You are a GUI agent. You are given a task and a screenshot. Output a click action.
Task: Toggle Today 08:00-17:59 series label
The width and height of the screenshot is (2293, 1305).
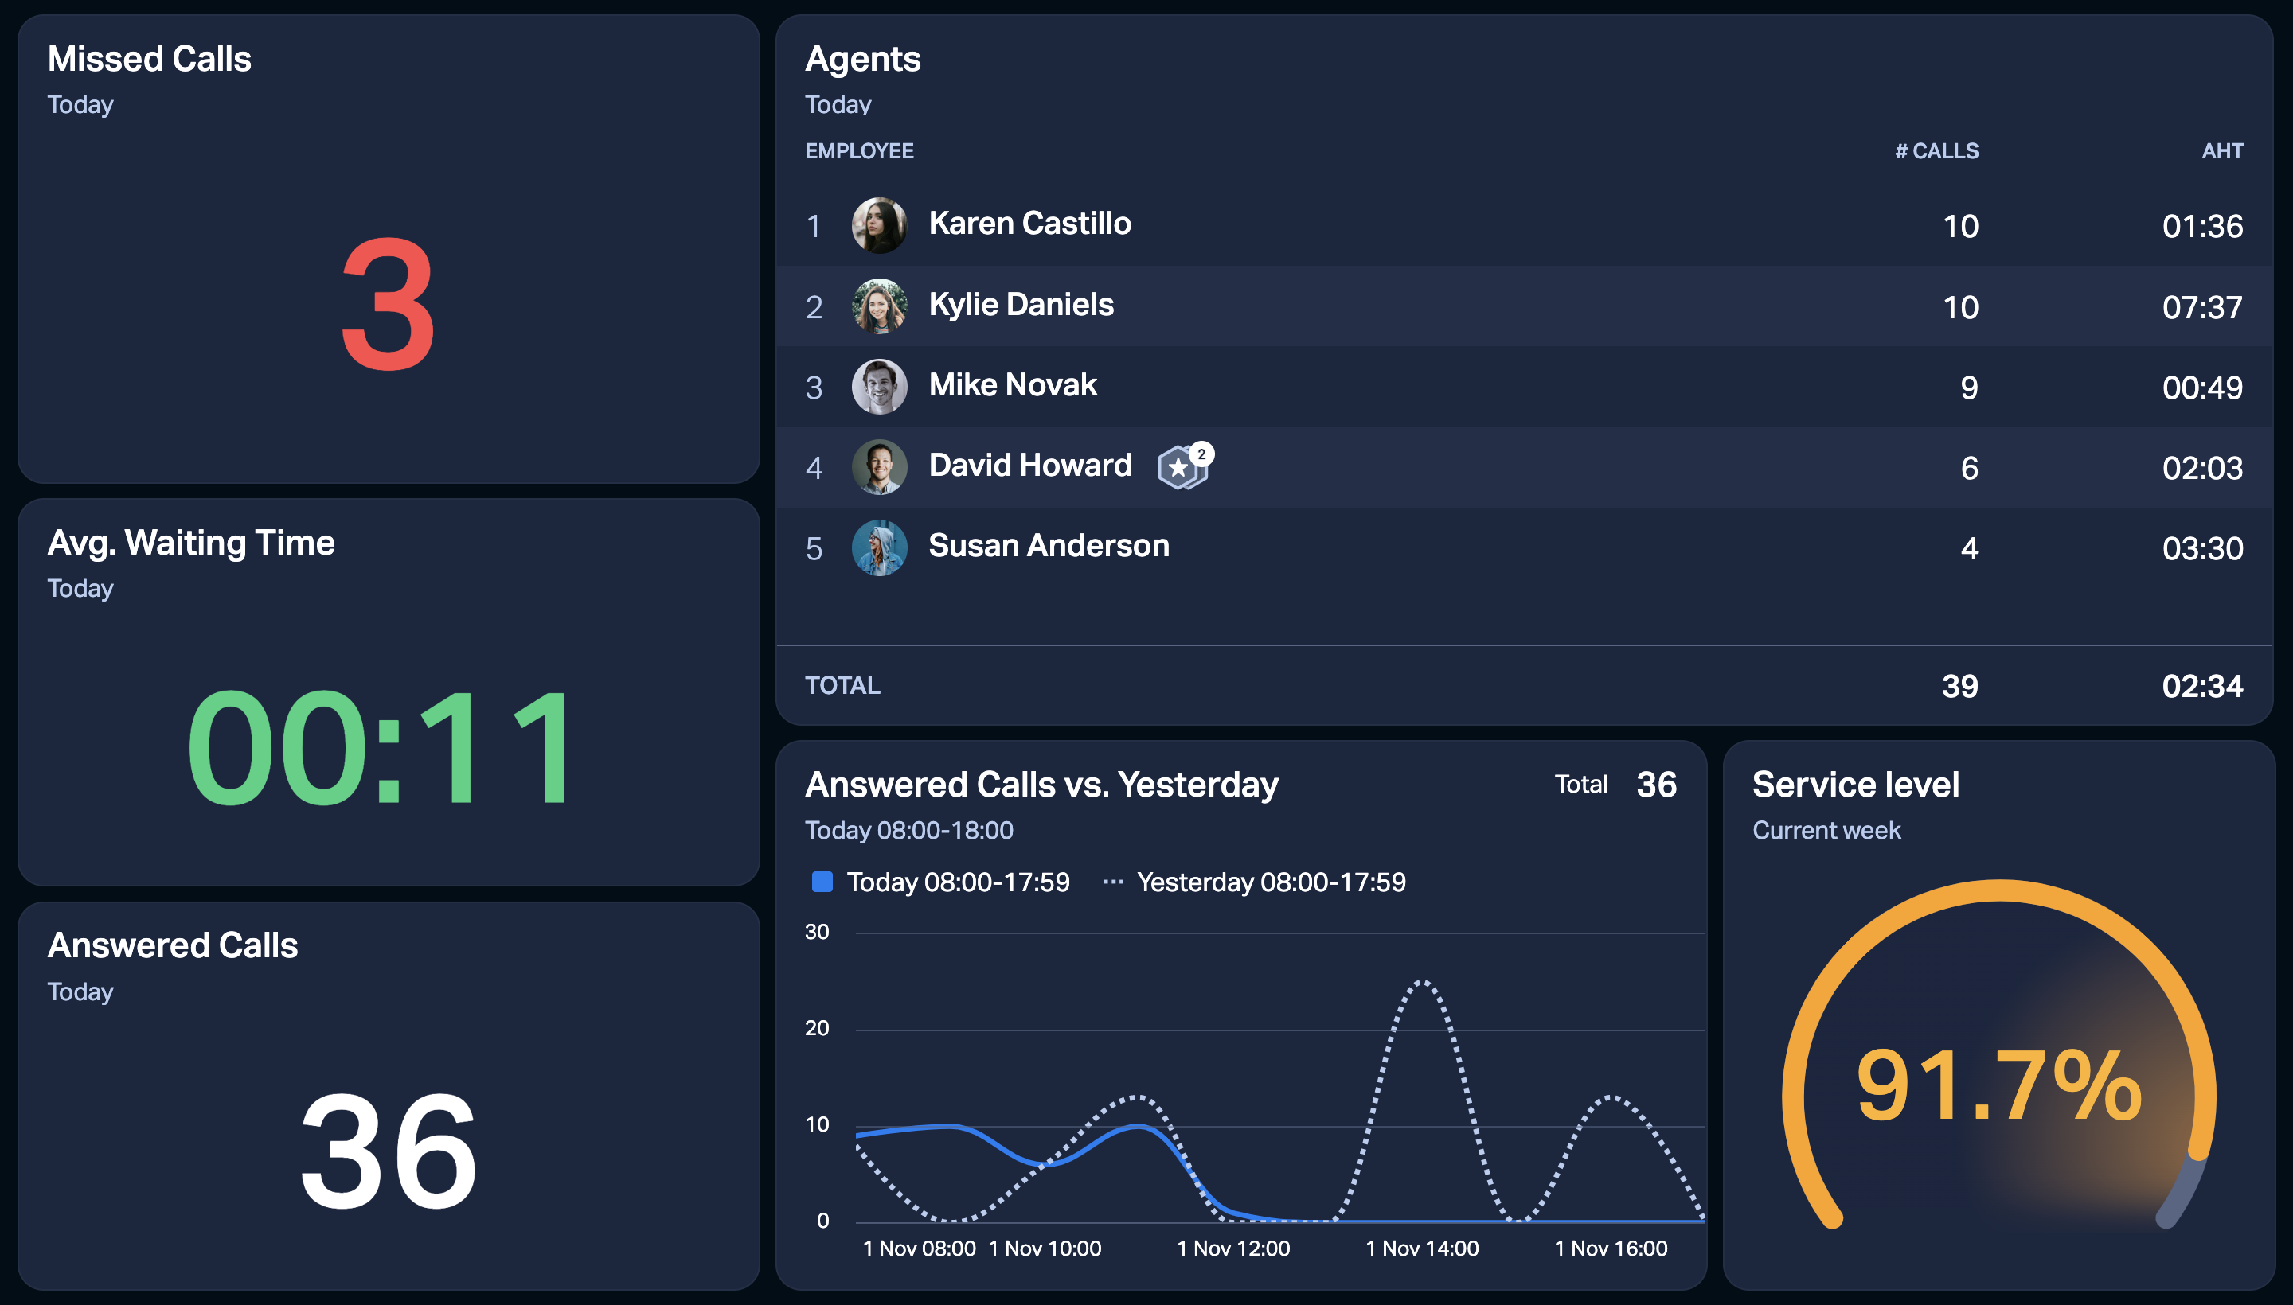958,882
